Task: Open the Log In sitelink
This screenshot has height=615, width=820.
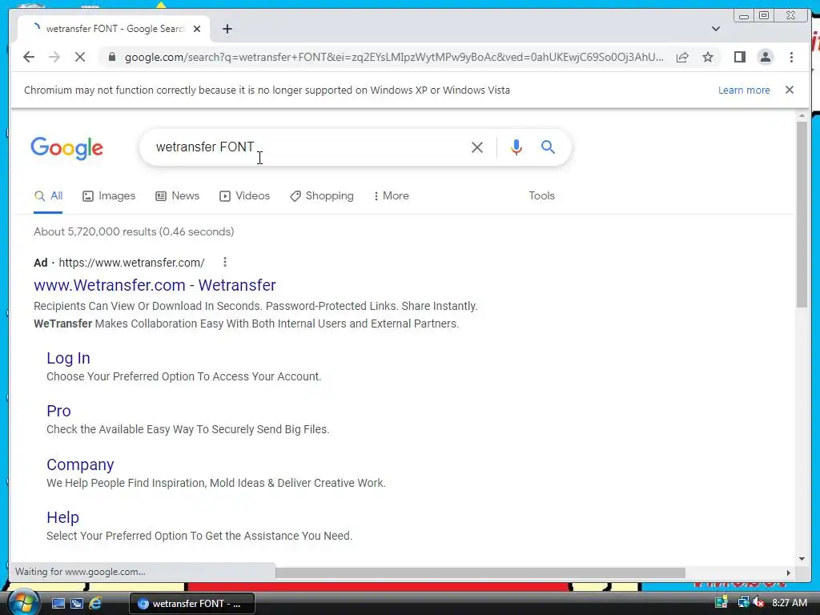Action: click(x=68, y=358)
